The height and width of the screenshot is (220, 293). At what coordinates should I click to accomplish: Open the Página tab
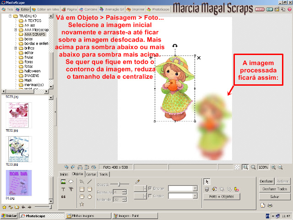tap(69, 9)
